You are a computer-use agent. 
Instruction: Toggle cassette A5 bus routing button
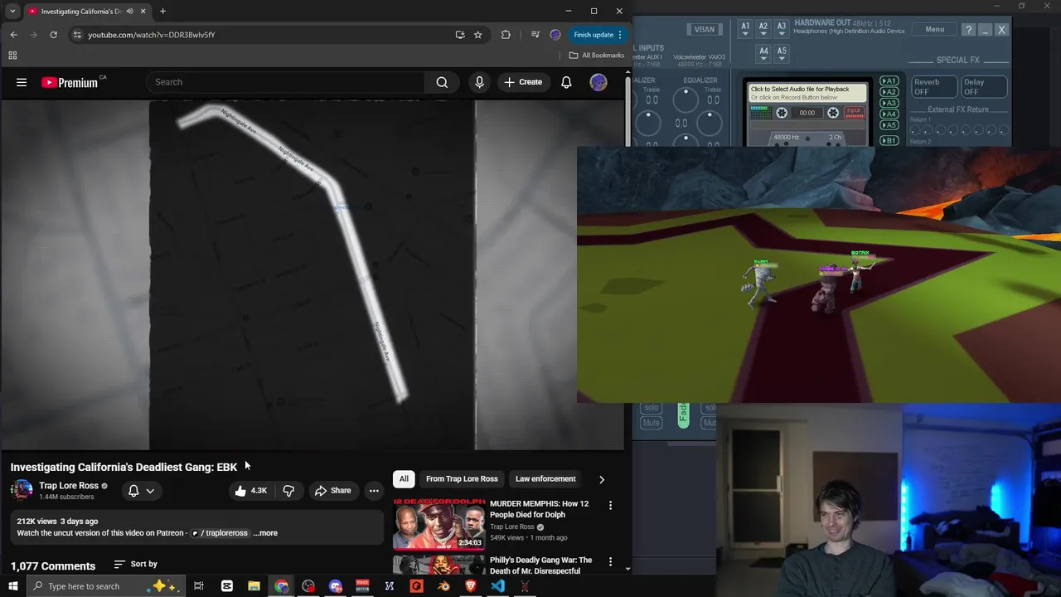889,125
